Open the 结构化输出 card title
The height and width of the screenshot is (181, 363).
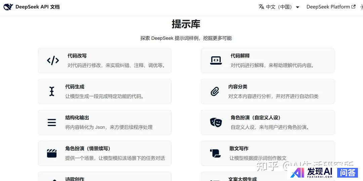point(77,118)
